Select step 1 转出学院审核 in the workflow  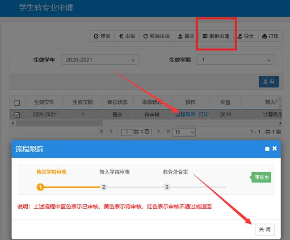point(40,187)
